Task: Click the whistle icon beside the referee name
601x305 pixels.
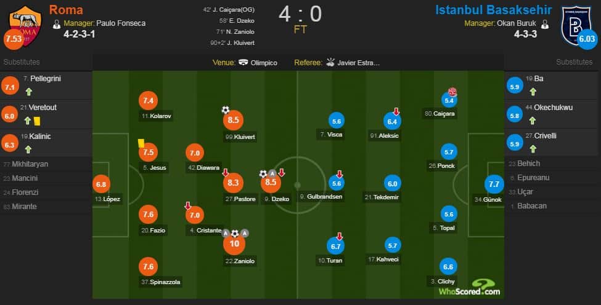Action: pyautogui.click(x=330, y=62)
